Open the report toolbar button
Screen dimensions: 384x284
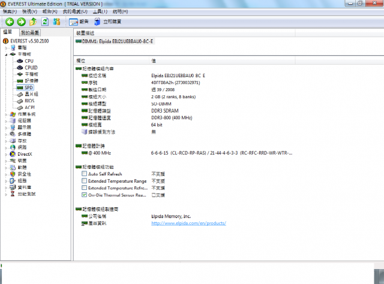click(79, 22)
